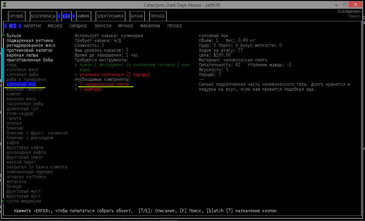Pick засолённая рыба recipe

[25, 104]
